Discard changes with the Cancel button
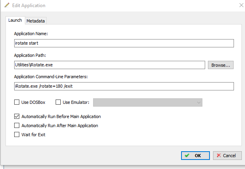 pos(227,156)
